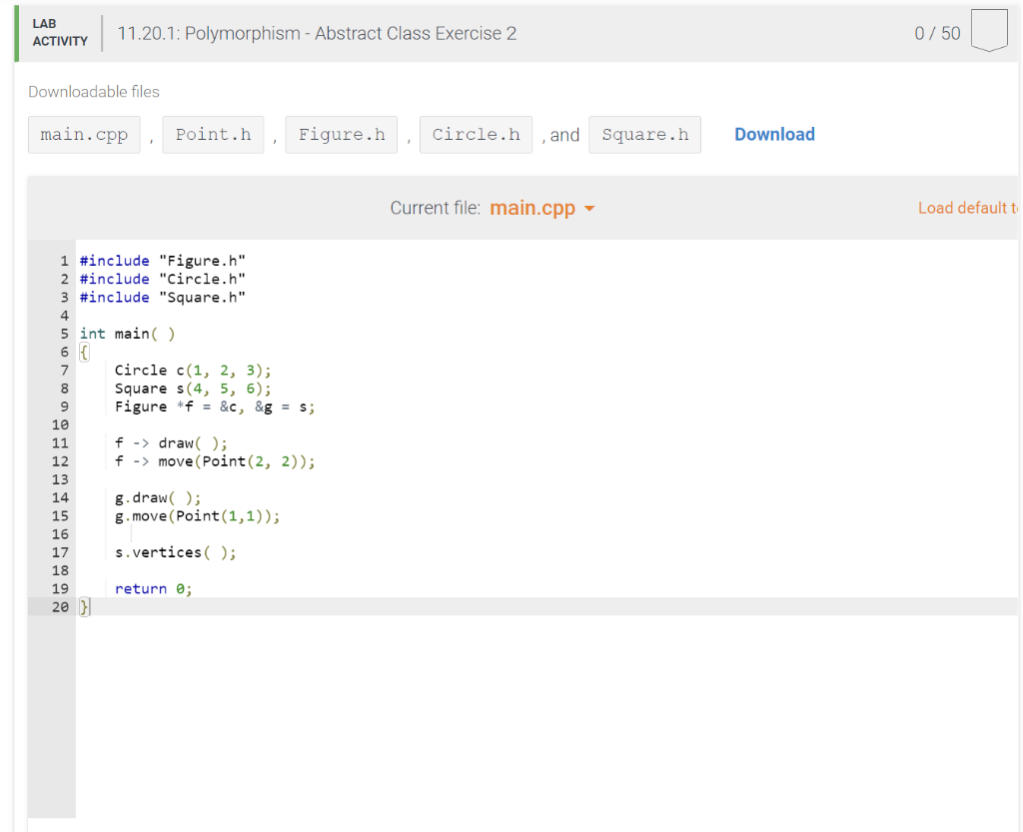The height and width of the screenshot is (832, 1023).
Task: Select the Circle.h downloadable file
Action: click(476, 134)
